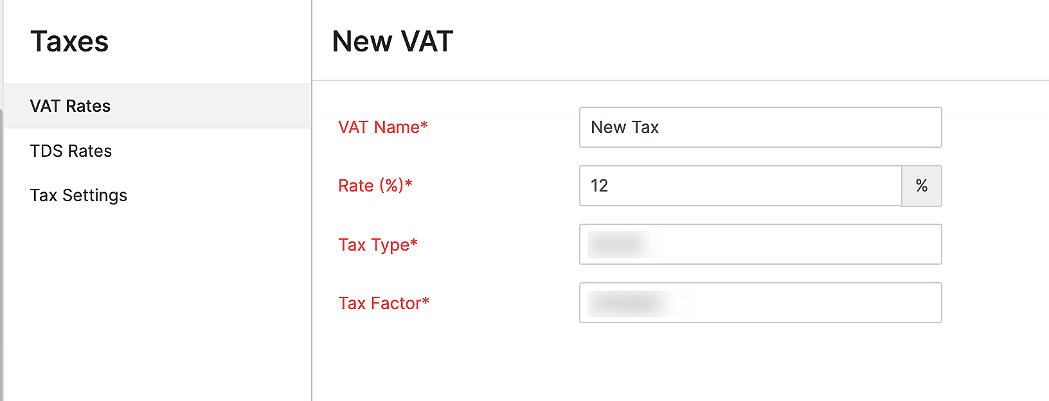Click the percent symbol beside Rate

922,186
